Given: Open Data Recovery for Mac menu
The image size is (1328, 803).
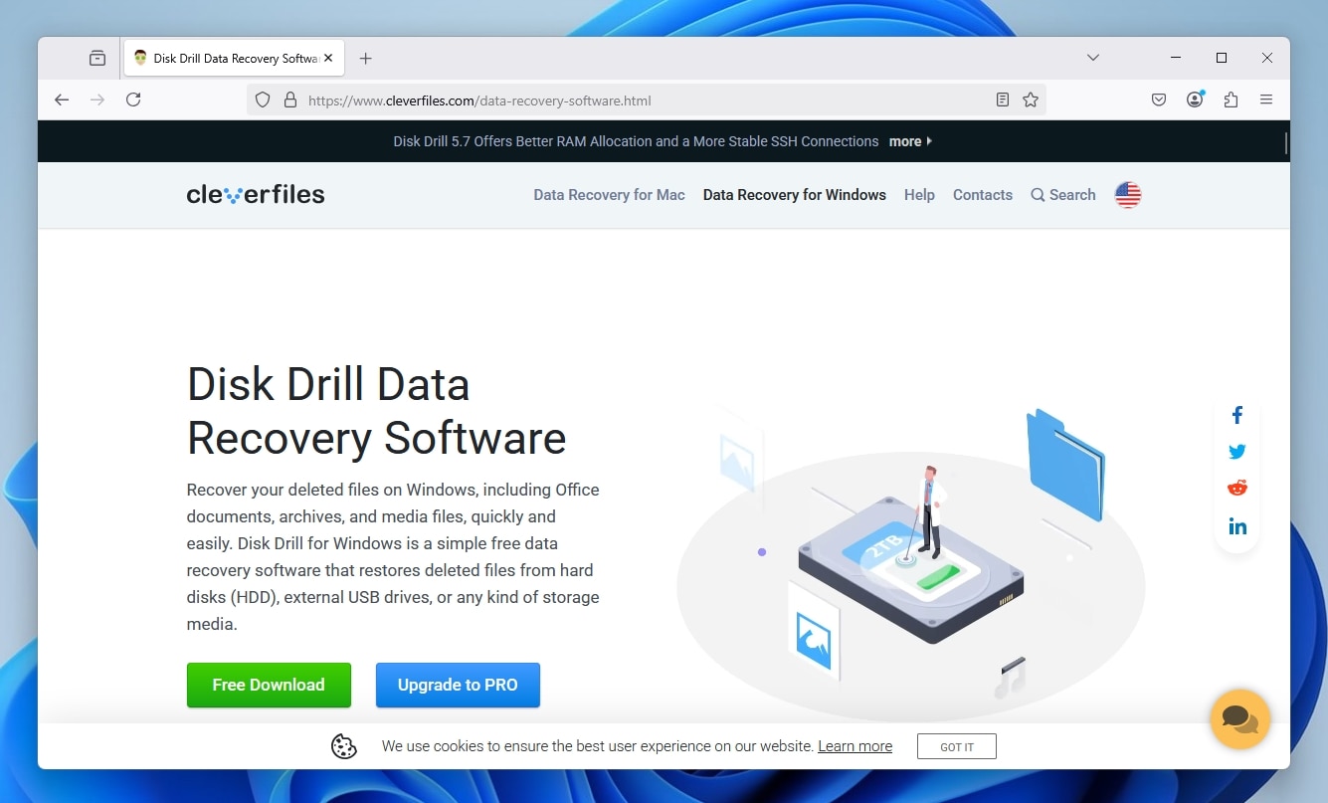Looking at the screenshot, I should tap(609, 195).
